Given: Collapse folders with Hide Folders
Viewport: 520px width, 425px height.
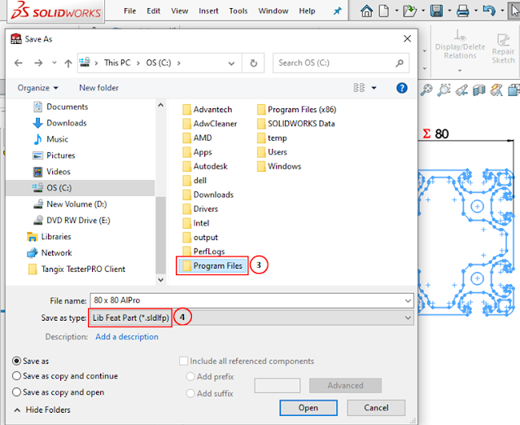Looking at the screenshot, I should 42,410.
